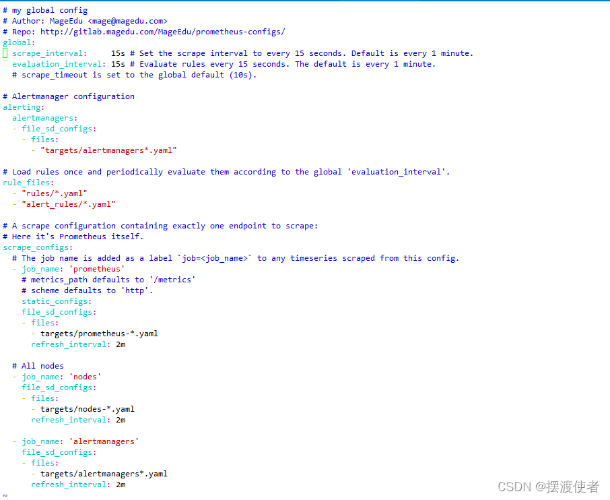Click 'refresh_interval: 2m' under targets/prometheus

coord(78,344)
